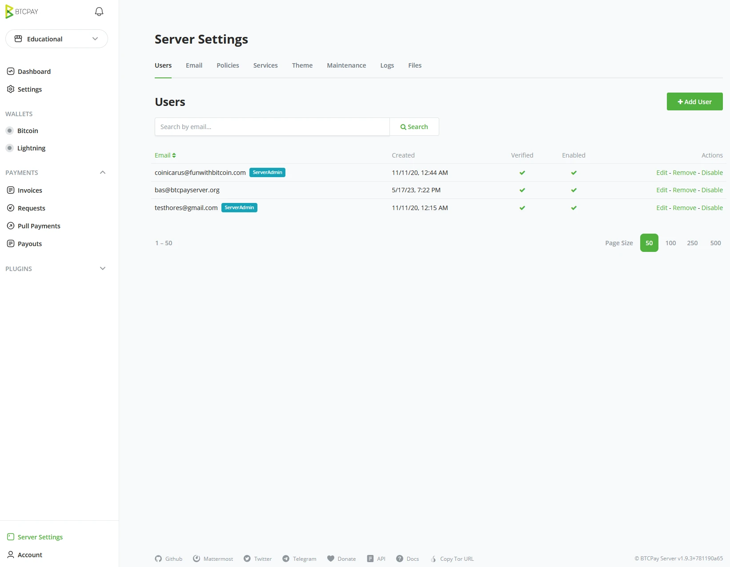Open the Telegram footer link
The image size is (730, 567).
point(299,559)
